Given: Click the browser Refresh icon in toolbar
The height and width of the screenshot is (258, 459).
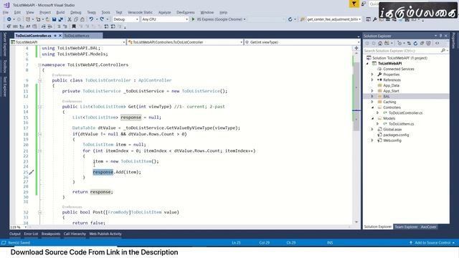Looking at the screenshot, I should coord(290,19).
